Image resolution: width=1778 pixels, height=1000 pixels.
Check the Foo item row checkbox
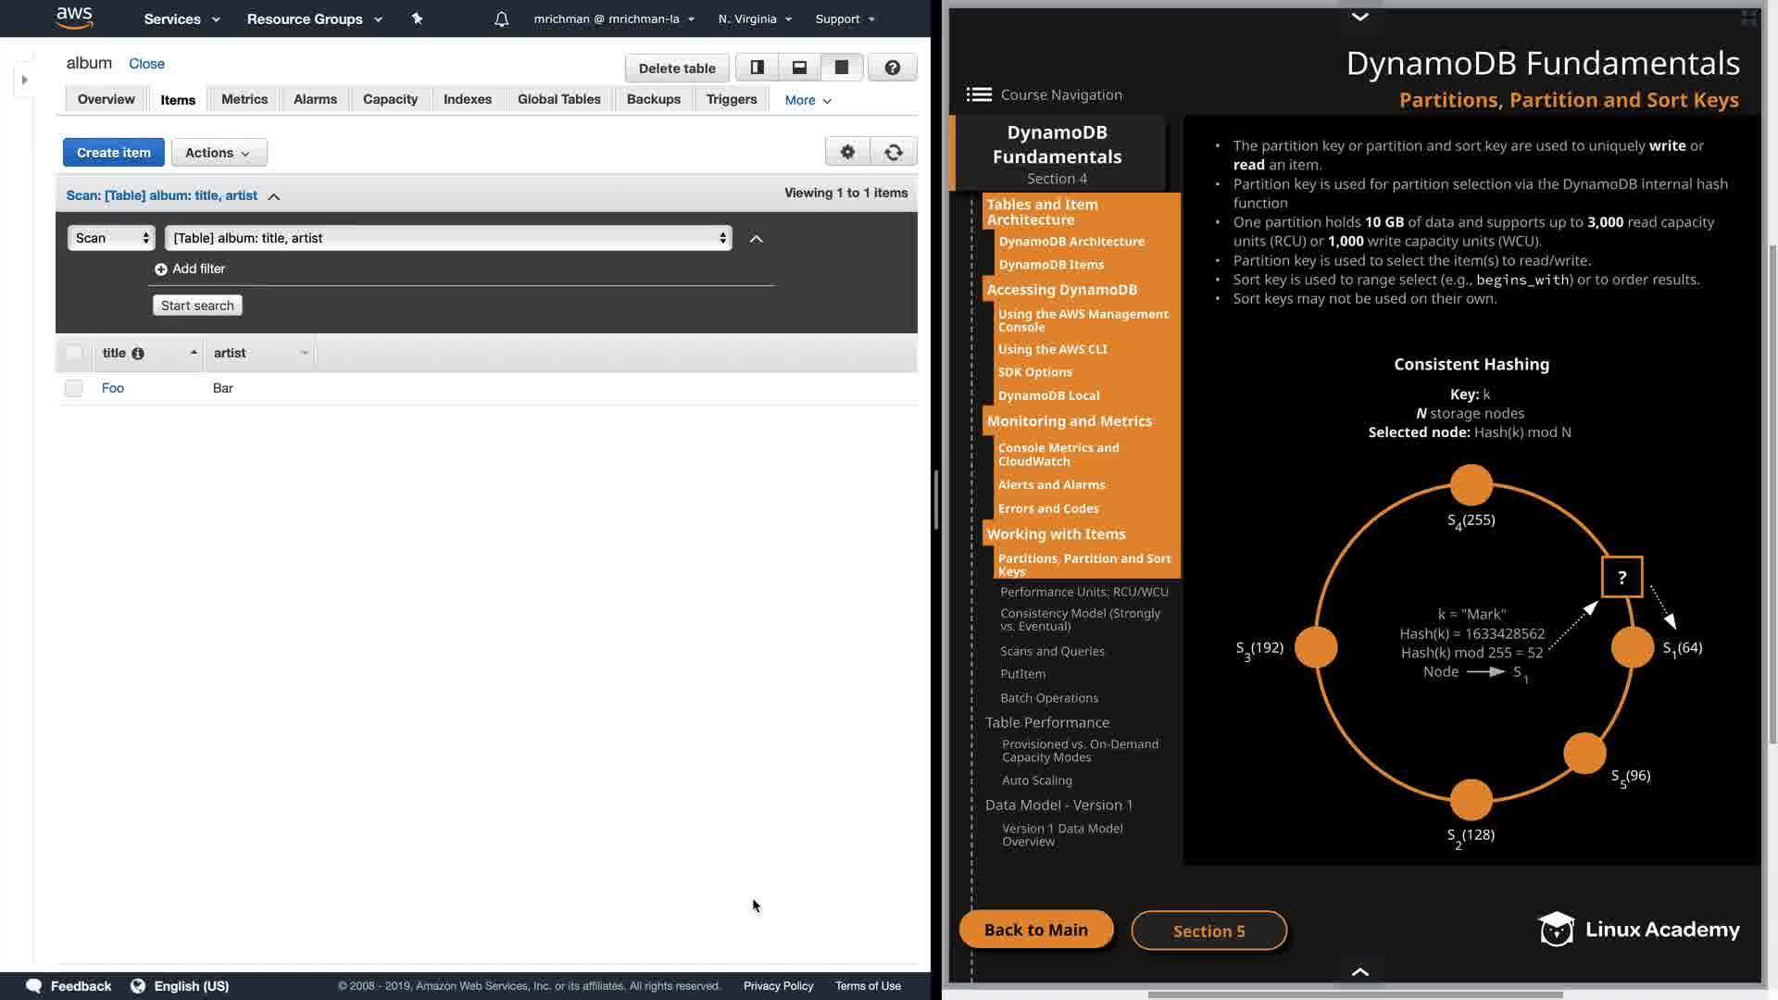[74, 388]
